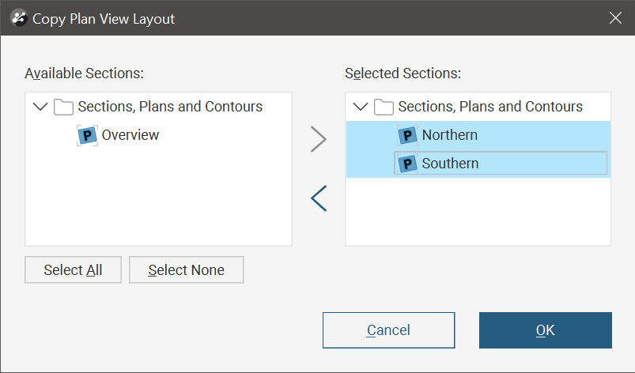Click the folder icon in Available Sections
The height and width of the screenshot is (373, 635).
pyautogui.click(x=64, y=107)
